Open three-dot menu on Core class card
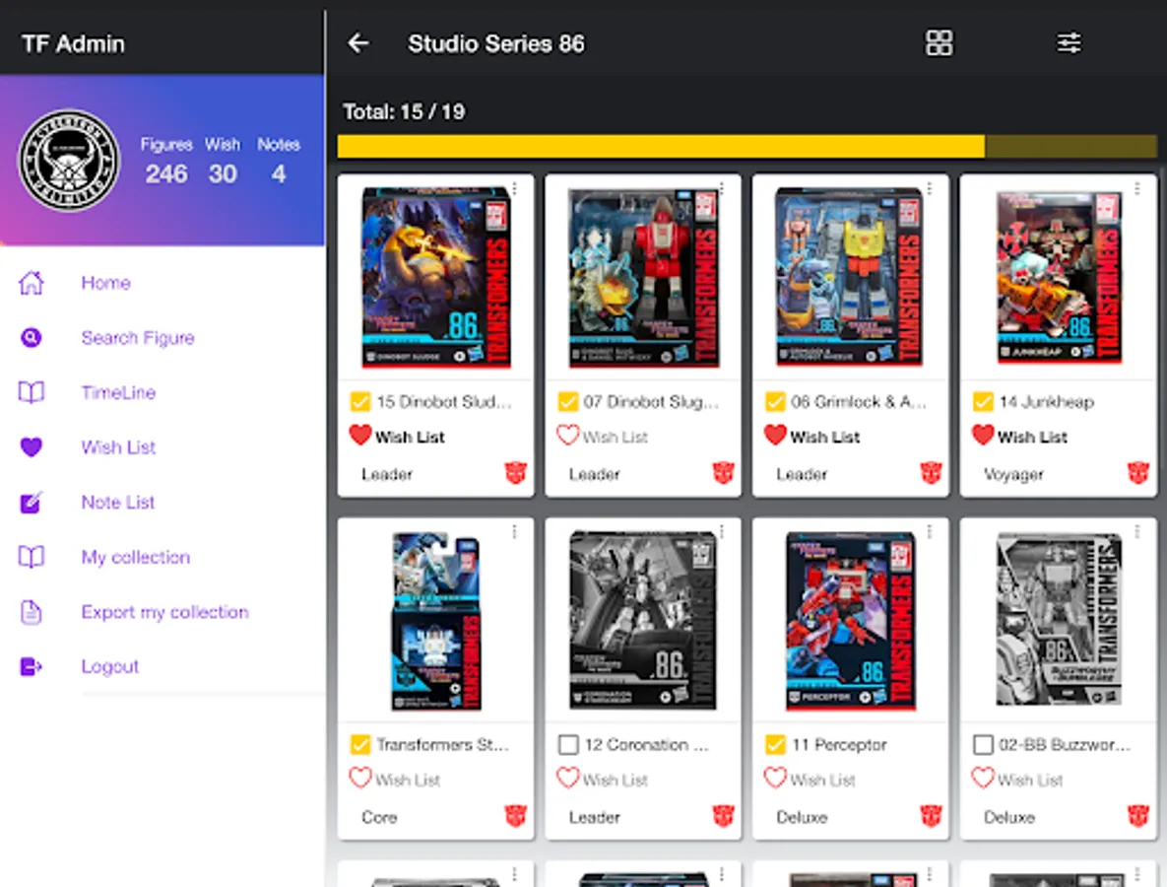The image size is (1167, 887). [x=514, y=532]
